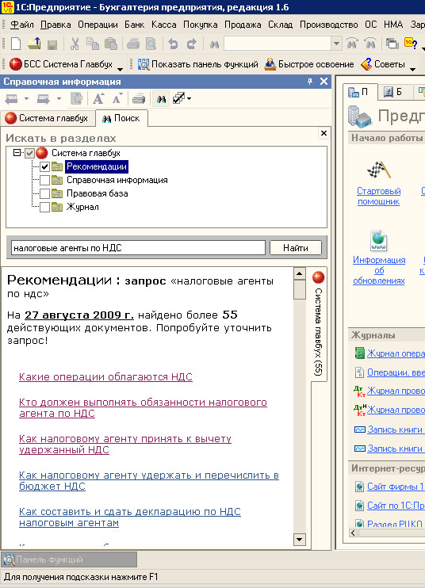Click the results scrollbar down arrow
The image size is (425, 588).
pos(299,539)
